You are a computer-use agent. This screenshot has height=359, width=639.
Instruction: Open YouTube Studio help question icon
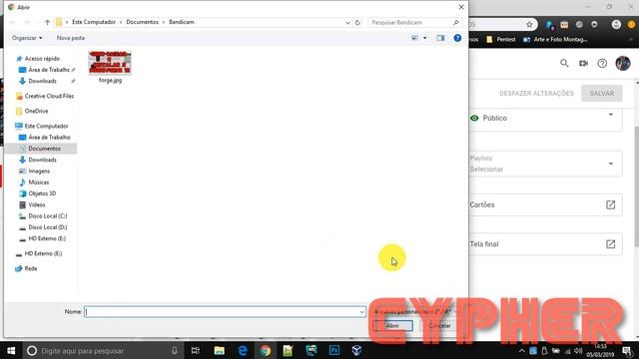click(602, 63)
